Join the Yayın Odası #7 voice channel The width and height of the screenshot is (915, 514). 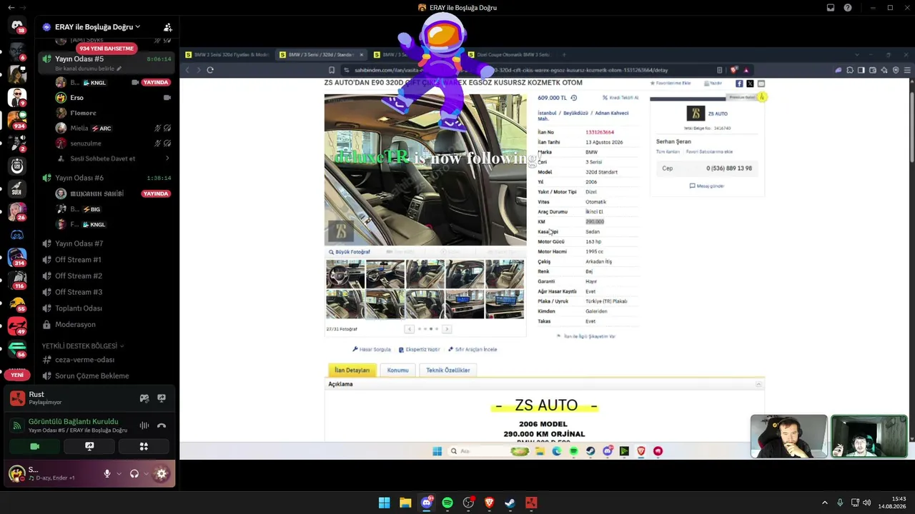pos(79,243)
